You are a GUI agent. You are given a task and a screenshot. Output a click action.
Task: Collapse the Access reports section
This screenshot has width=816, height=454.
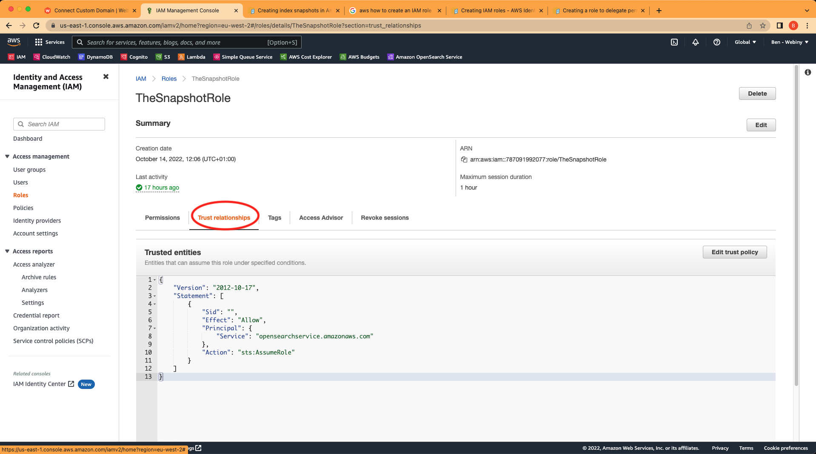pyautogui.click(x=7, y=251)
